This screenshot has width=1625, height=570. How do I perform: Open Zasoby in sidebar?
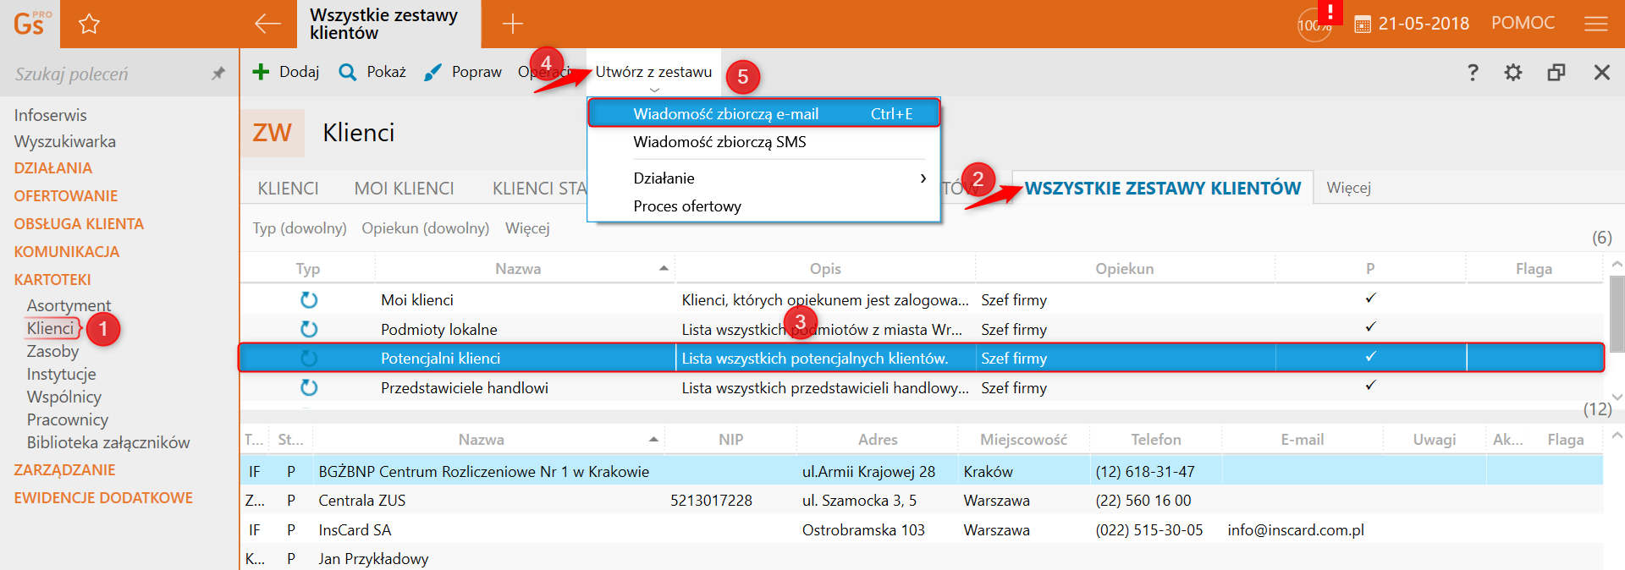coord(52,351)
